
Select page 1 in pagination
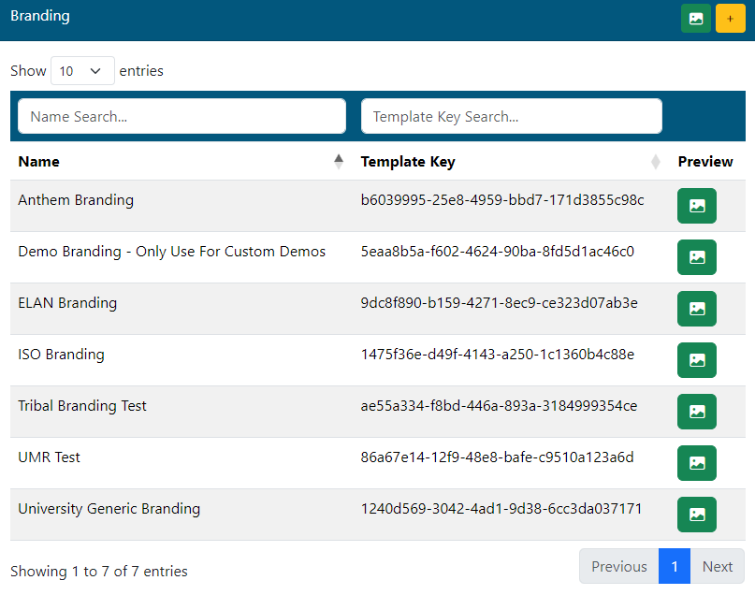[x=675, y=566]
